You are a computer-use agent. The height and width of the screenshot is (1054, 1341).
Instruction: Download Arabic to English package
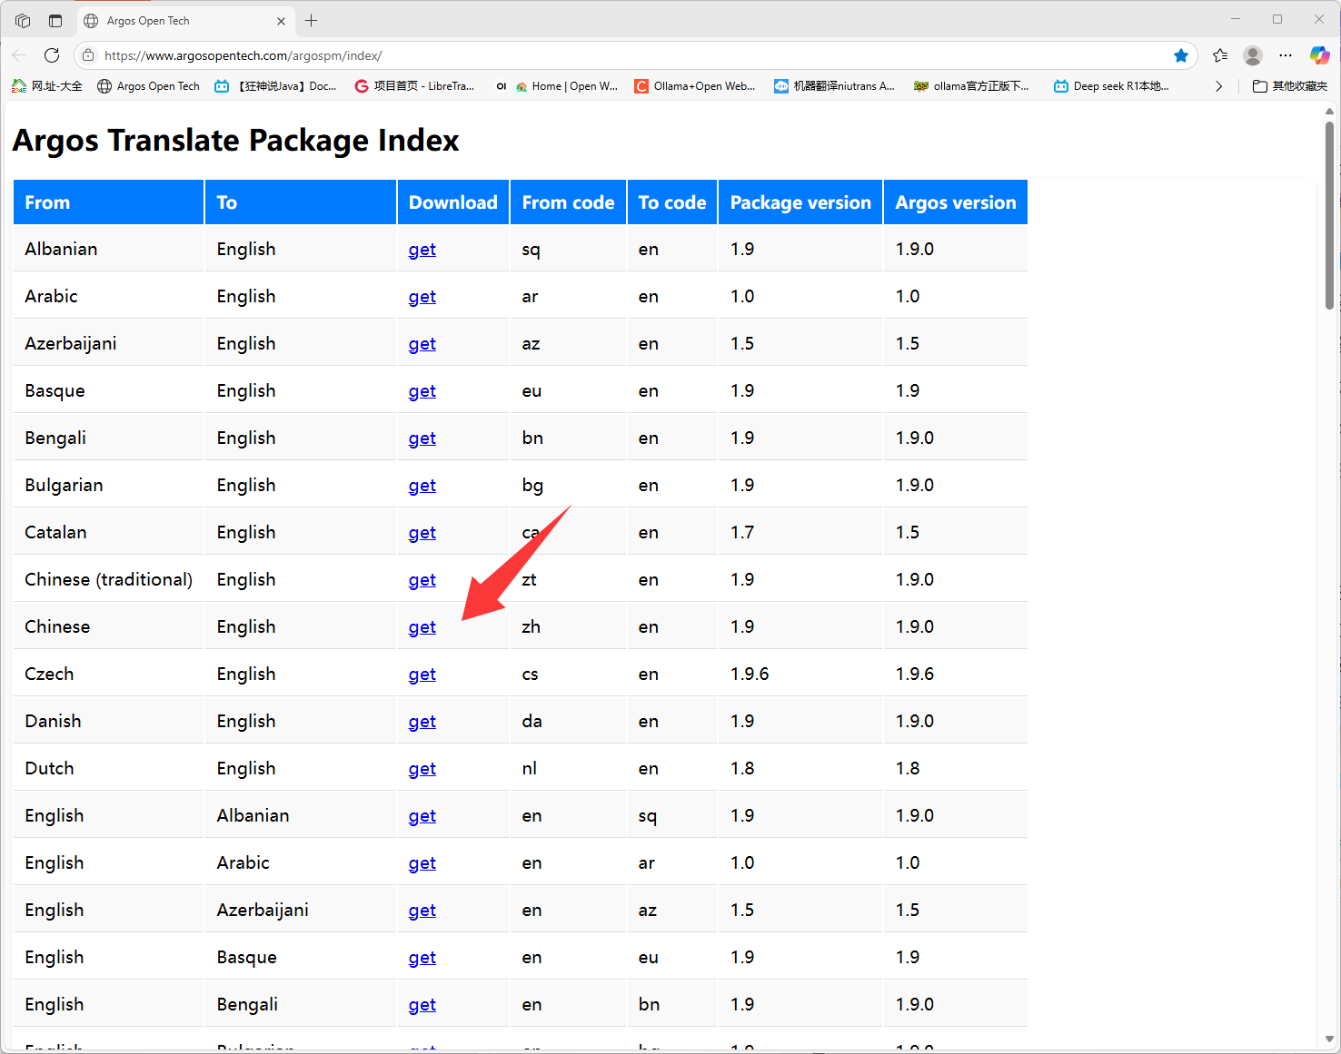tap(422, 297)
